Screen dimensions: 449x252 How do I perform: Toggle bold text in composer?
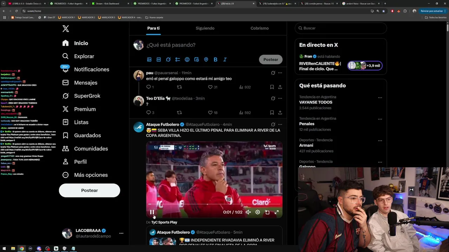pyautogui.click(x=215, y=59)
